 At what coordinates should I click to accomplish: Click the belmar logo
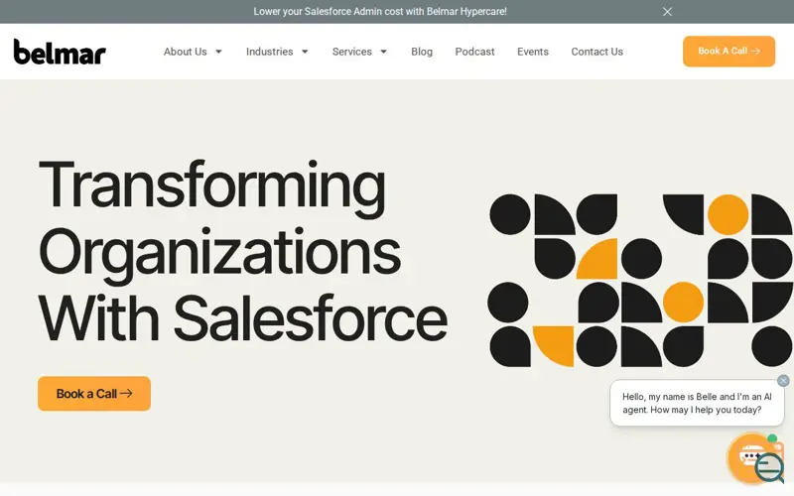pyautogui.click(x=60, y=52)
